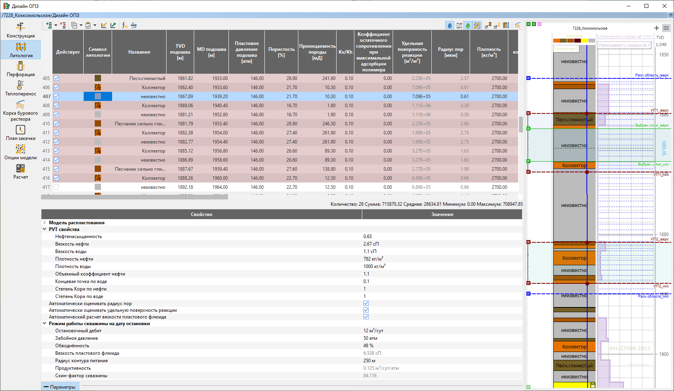Open the Перфорация sidebar section
Image resolution: width=674 pixels, height=391 pixels.
(x=21, y=69)
